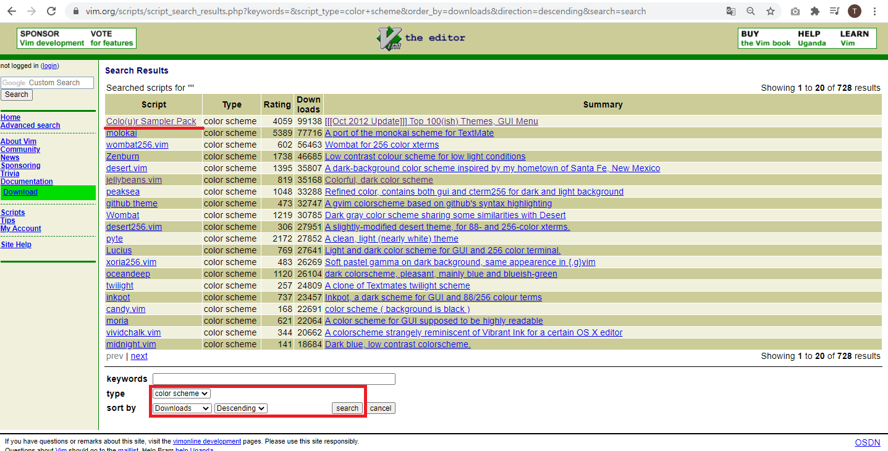Open github theme script link
The height and width of the screenshot is (451, 888).
pyautogui.click(x=132, y=203)
